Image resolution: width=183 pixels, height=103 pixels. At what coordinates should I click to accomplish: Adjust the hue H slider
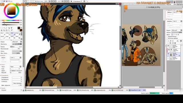point(11,20)
